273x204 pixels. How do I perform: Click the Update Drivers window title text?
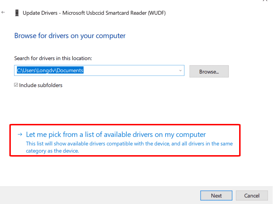pos(94,13)
